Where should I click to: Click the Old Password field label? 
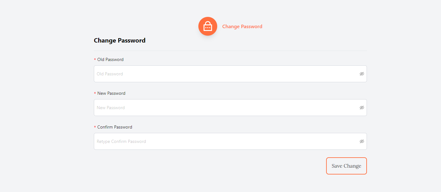110,59
